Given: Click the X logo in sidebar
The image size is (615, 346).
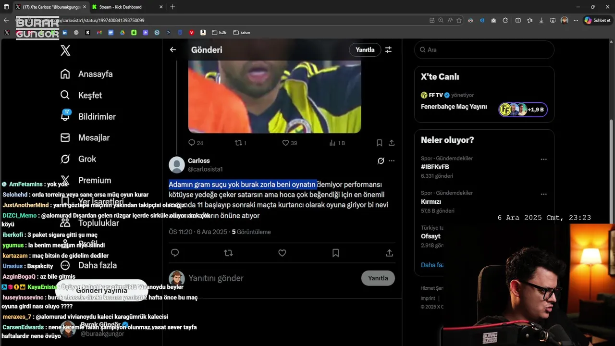Looking at the screenshot, I should [x=65, y=50].
